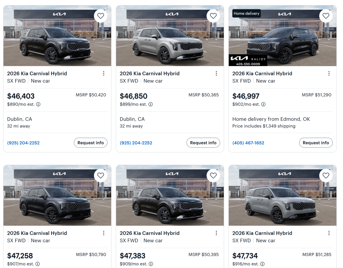Viewport: 343px width, 268px height.
Task: Dial the (405) 467-1652 dealer number
Action: (x=248, y=143)
